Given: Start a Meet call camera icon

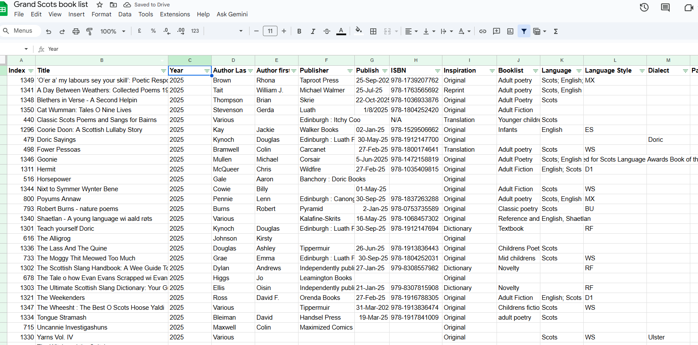Looking at the screenshot, I should 689,8.
